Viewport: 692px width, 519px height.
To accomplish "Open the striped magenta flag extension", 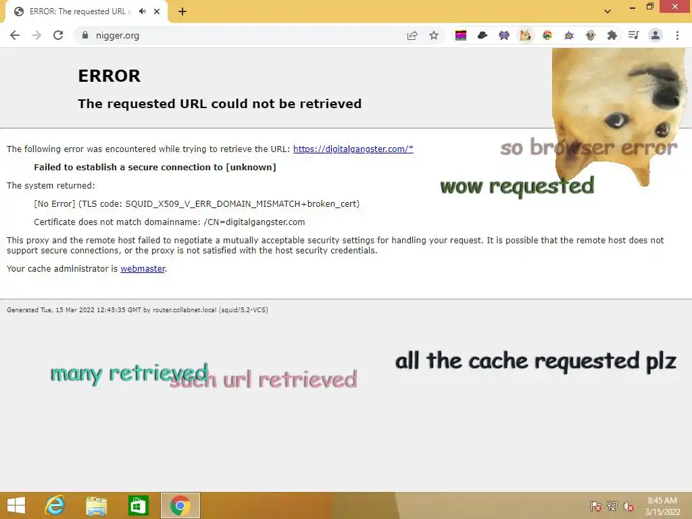I will point(461,35).
